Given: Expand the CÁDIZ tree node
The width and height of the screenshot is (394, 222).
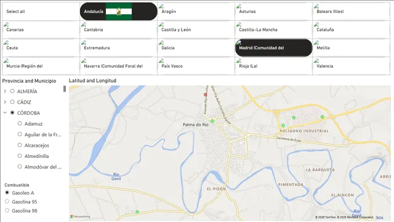Looking at the screenshot, I should point(5,102).
